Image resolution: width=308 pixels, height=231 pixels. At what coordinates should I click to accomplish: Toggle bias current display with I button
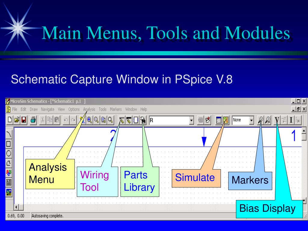[291, 120]
